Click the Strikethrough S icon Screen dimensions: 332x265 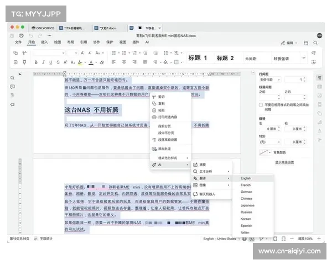pos(58,62)
